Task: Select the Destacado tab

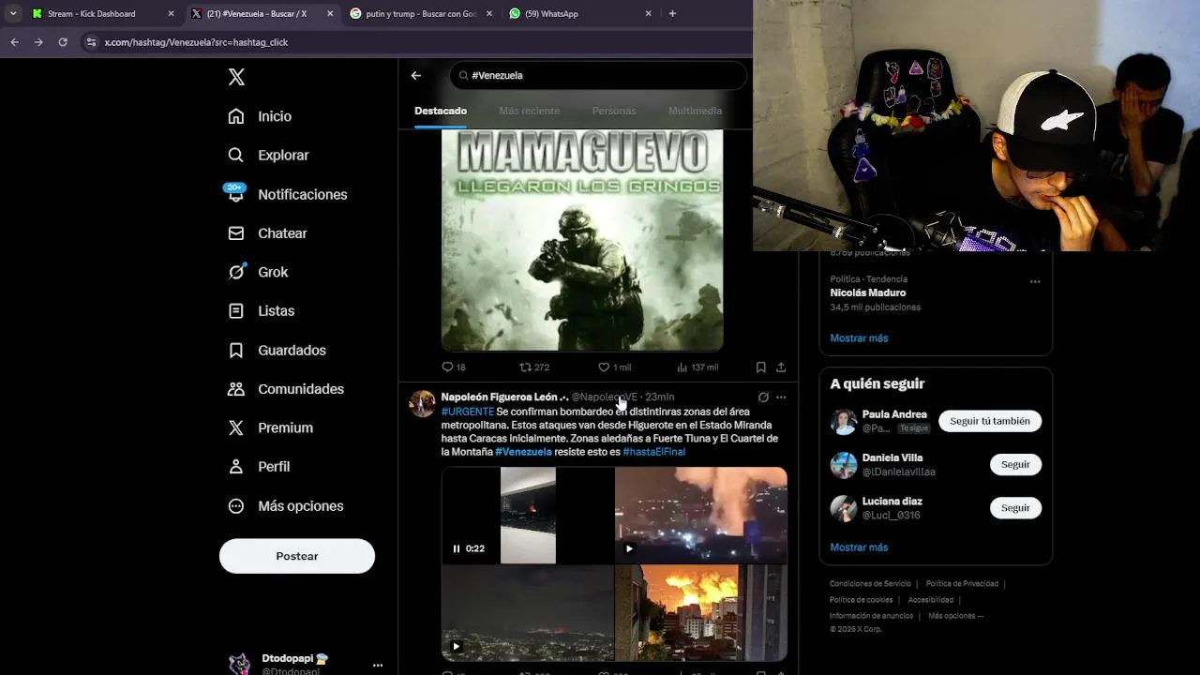Action: [x=441, y=111]
